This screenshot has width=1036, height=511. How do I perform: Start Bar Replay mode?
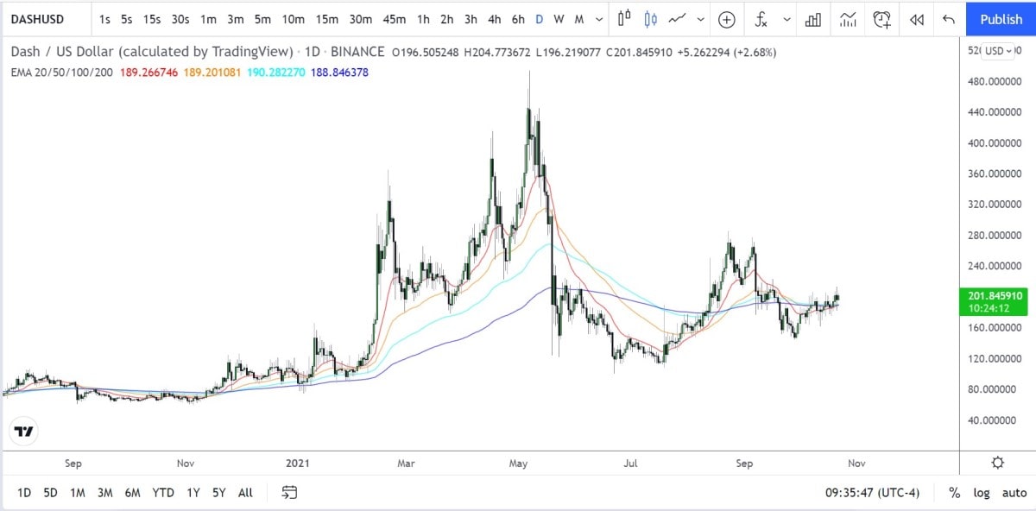click(x=917, y=18)
